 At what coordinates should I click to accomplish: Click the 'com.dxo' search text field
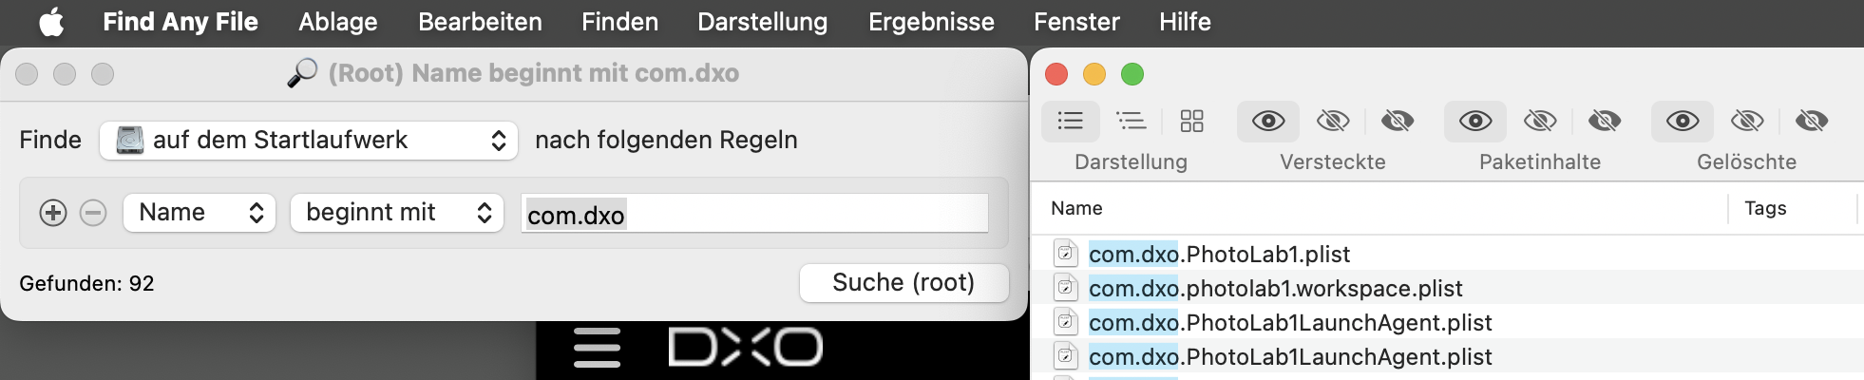754,214
